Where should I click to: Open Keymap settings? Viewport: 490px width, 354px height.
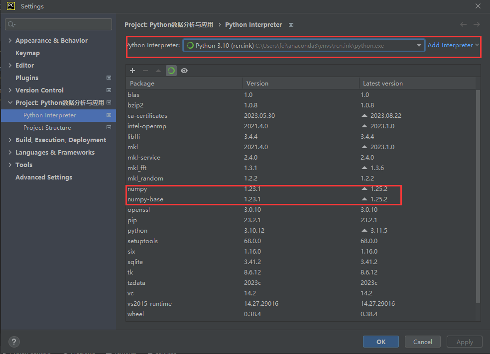(x=27, y=53)
